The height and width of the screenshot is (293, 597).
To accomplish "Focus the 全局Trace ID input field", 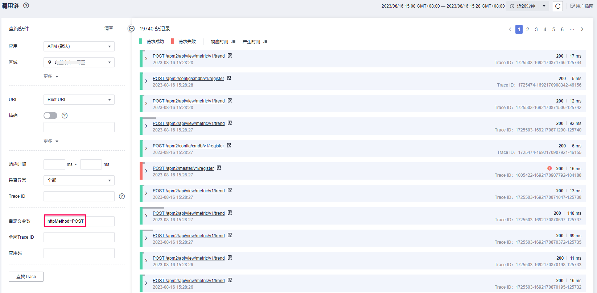I will (x=79, y=237).
